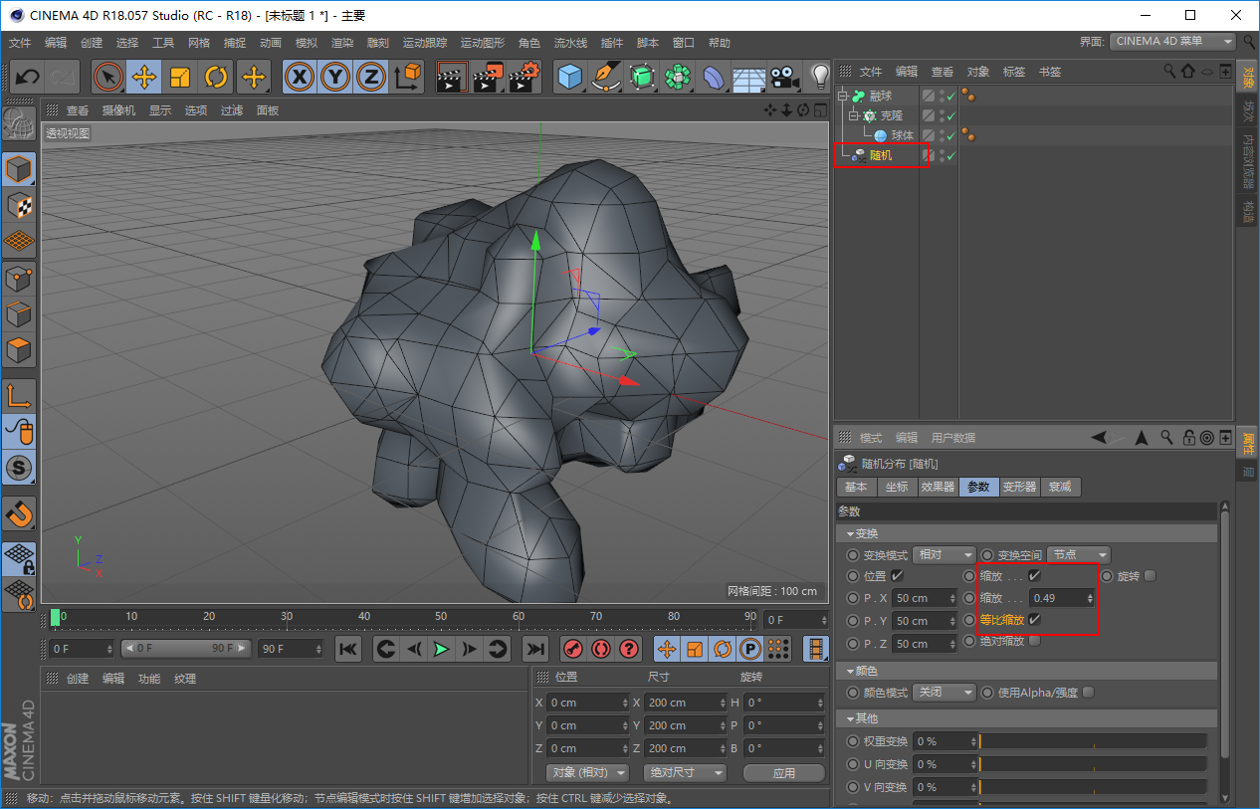Switch to the 衰减 tab
The height and width of the screenshot is (809, 1260).
(1060, 487)
